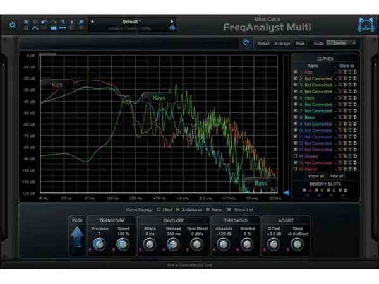Go to previous preset with left arrow
This screenshot has width=379, height=284.
click(92, 21)
